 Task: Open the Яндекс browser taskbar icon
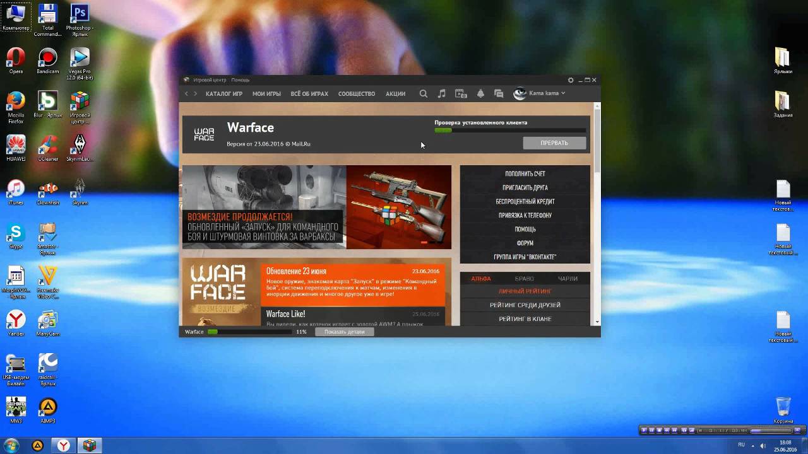[x=64, y=446]
